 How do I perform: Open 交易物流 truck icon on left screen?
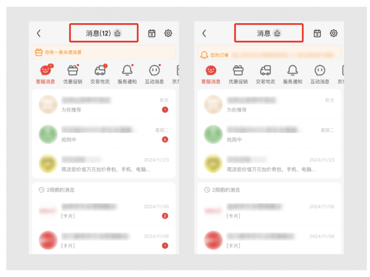click(x=100, y=74)
